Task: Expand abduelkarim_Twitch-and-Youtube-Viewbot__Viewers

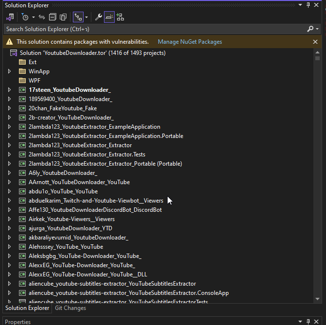Action: coord(9,201)
